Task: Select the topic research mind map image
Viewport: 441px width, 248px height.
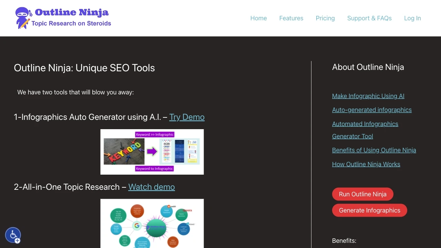Action: [152, 223]
